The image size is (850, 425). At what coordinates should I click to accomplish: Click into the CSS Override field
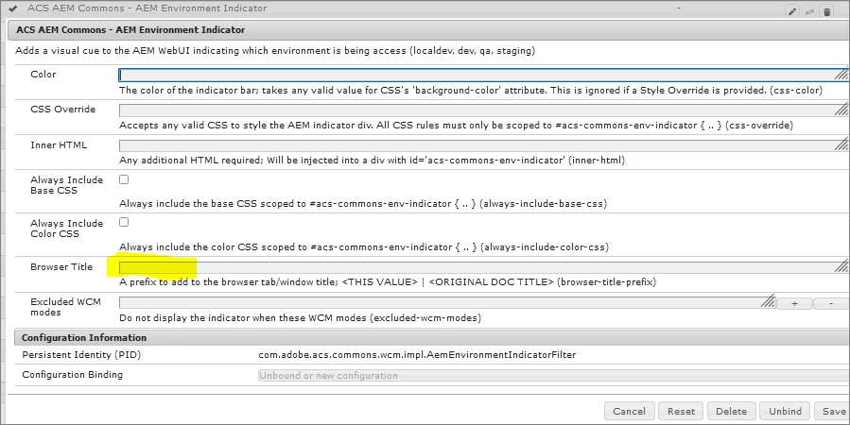click(x=483, y=110)
